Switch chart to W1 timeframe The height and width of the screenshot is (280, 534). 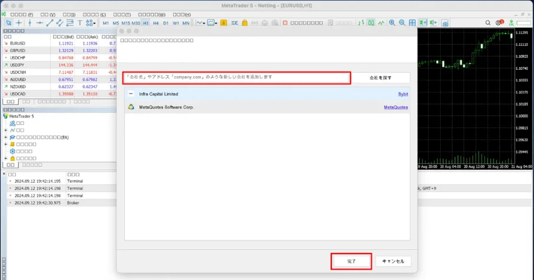pyautogui.click(x=176, y=23)
